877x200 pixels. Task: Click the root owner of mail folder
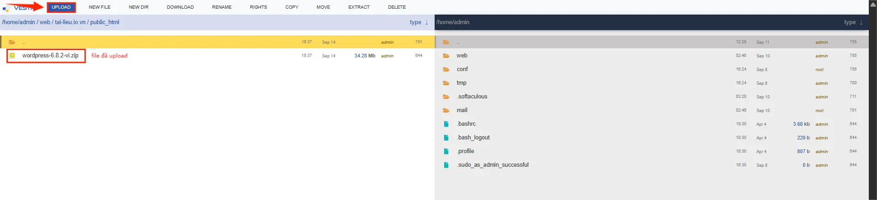819,111
